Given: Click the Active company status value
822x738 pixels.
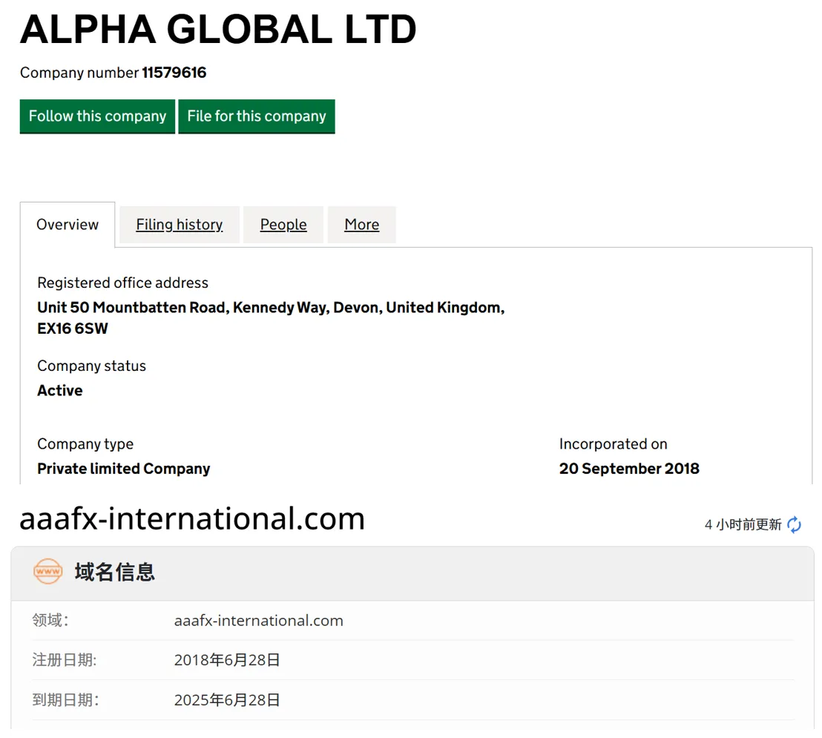Looking at the screenshot, I should (x=60, y=390).
